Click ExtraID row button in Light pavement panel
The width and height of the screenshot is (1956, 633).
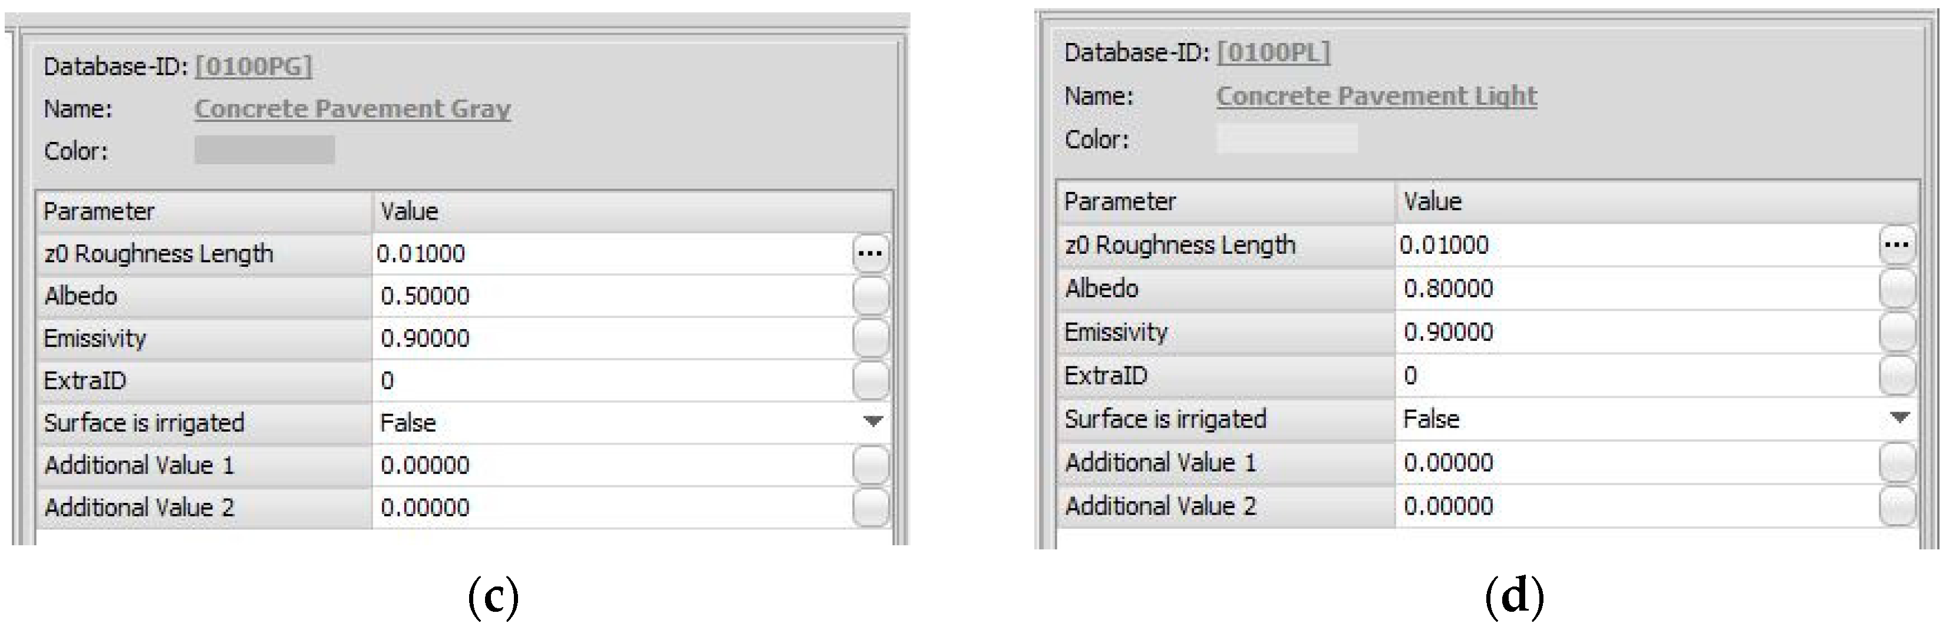1897,375
